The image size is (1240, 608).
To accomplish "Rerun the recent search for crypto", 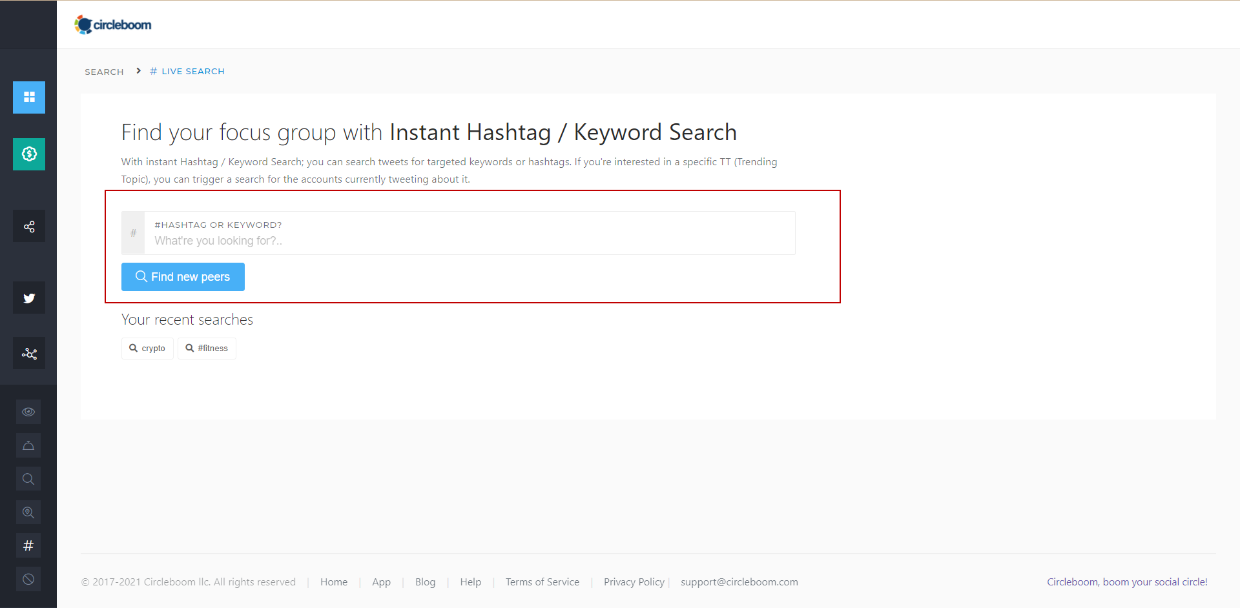I will click(147, 348).
